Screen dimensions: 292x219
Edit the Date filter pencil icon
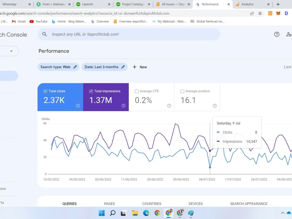[x=123, y=67]
